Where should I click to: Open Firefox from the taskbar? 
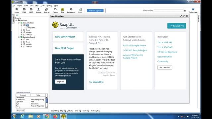tap(55, 116)
